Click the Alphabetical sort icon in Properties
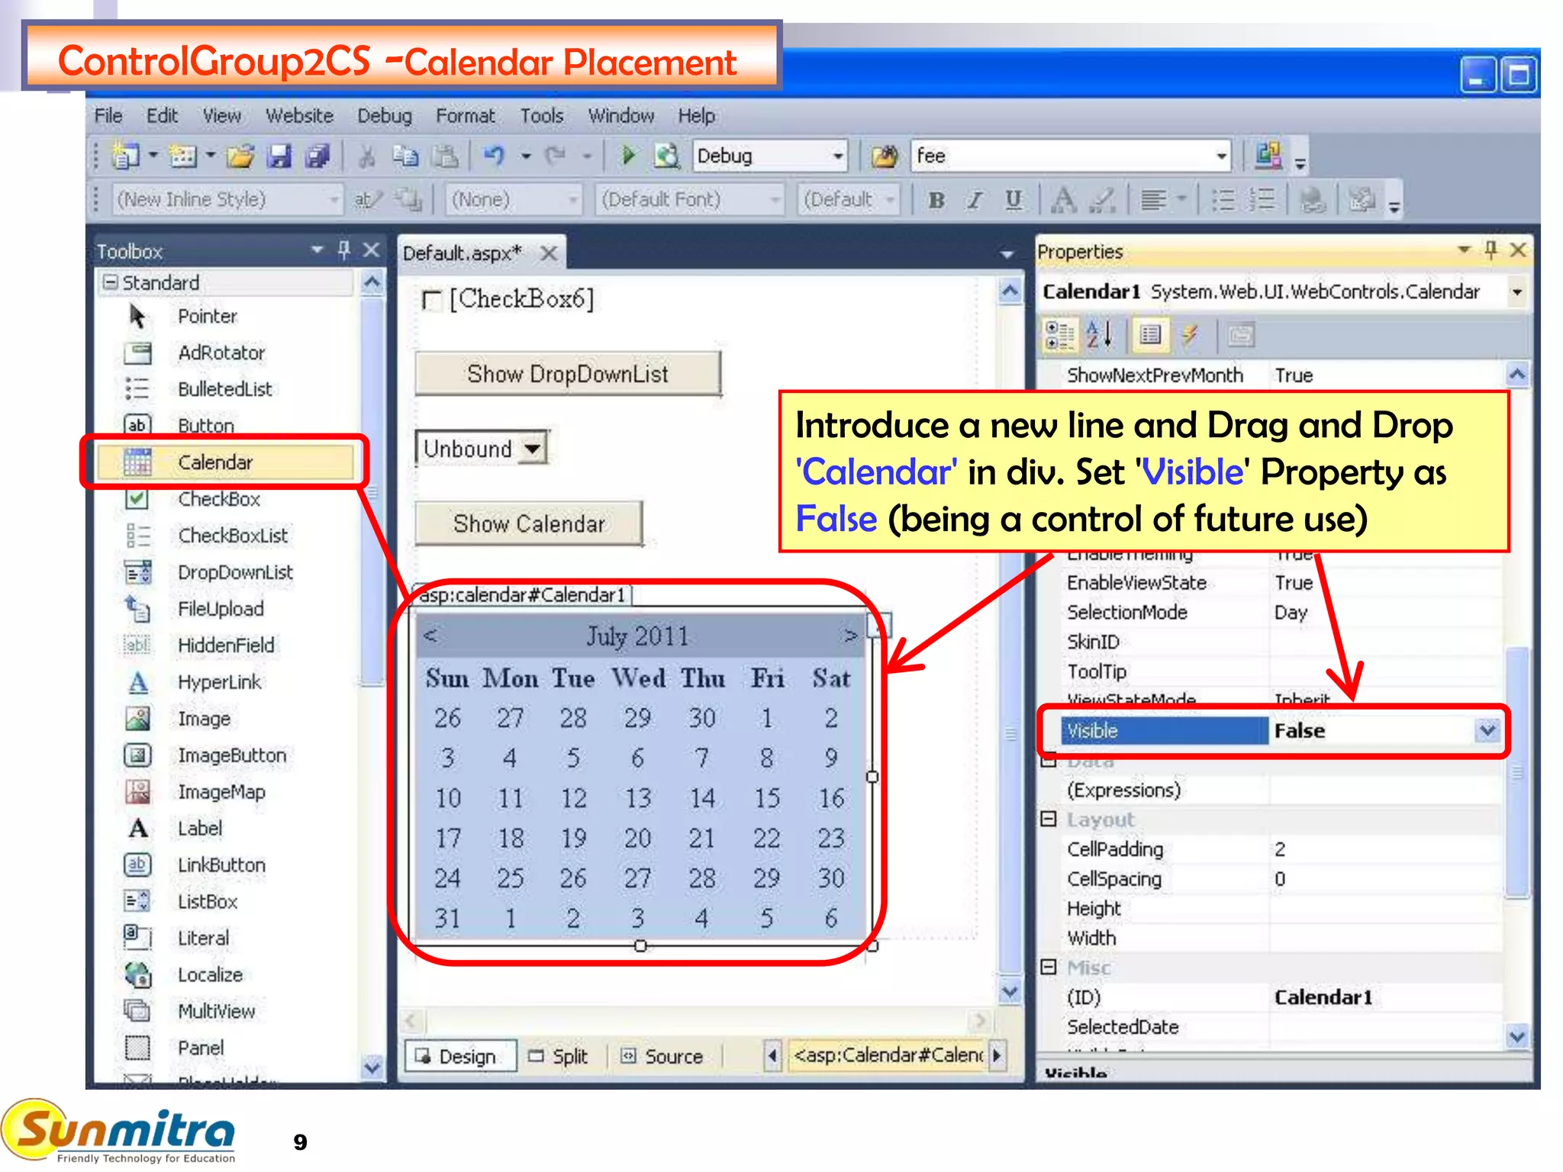1563x1172 pixels. 1099,335
